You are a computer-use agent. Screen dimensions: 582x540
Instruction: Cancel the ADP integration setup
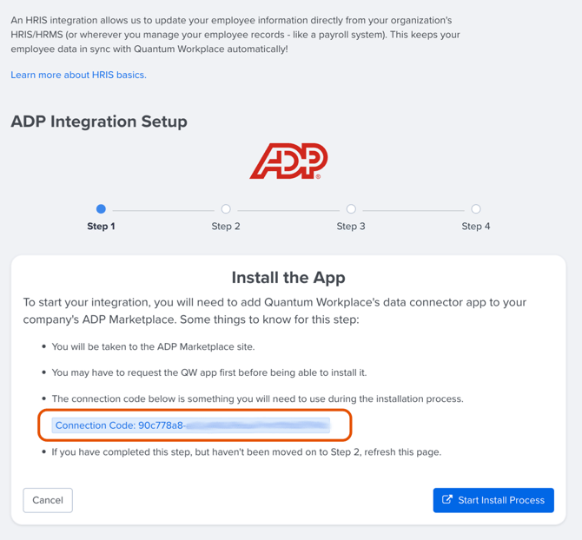point(48,500)
